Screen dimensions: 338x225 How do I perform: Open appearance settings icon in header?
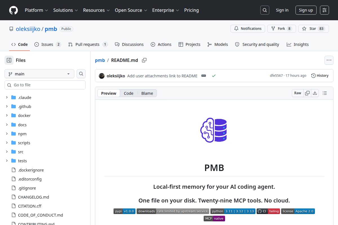[x=324, y=10]
